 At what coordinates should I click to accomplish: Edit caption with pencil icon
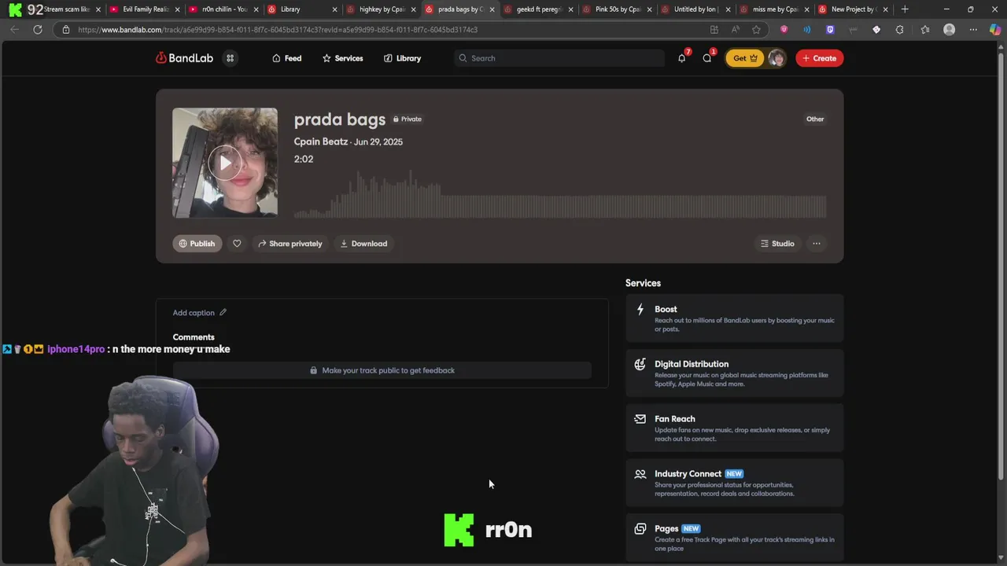223,312
